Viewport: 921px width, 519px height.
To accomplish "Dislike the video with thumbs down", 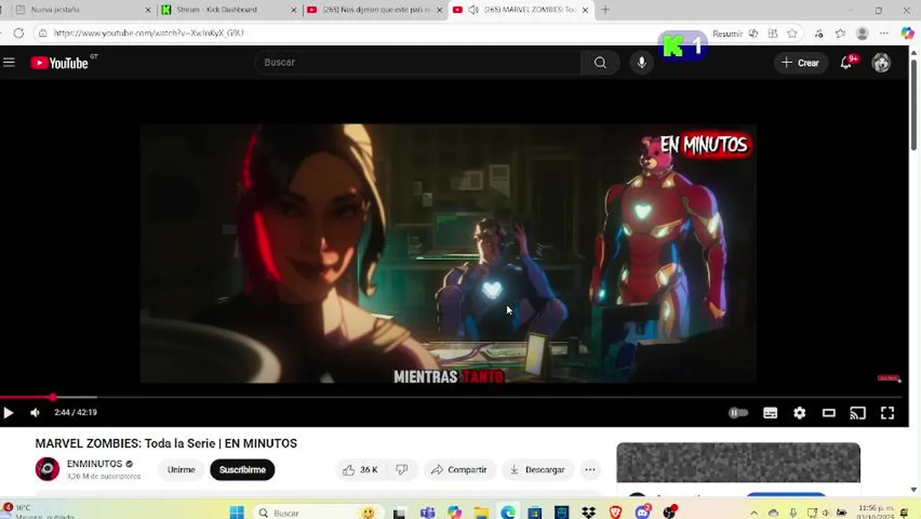I will coord(401,470).
